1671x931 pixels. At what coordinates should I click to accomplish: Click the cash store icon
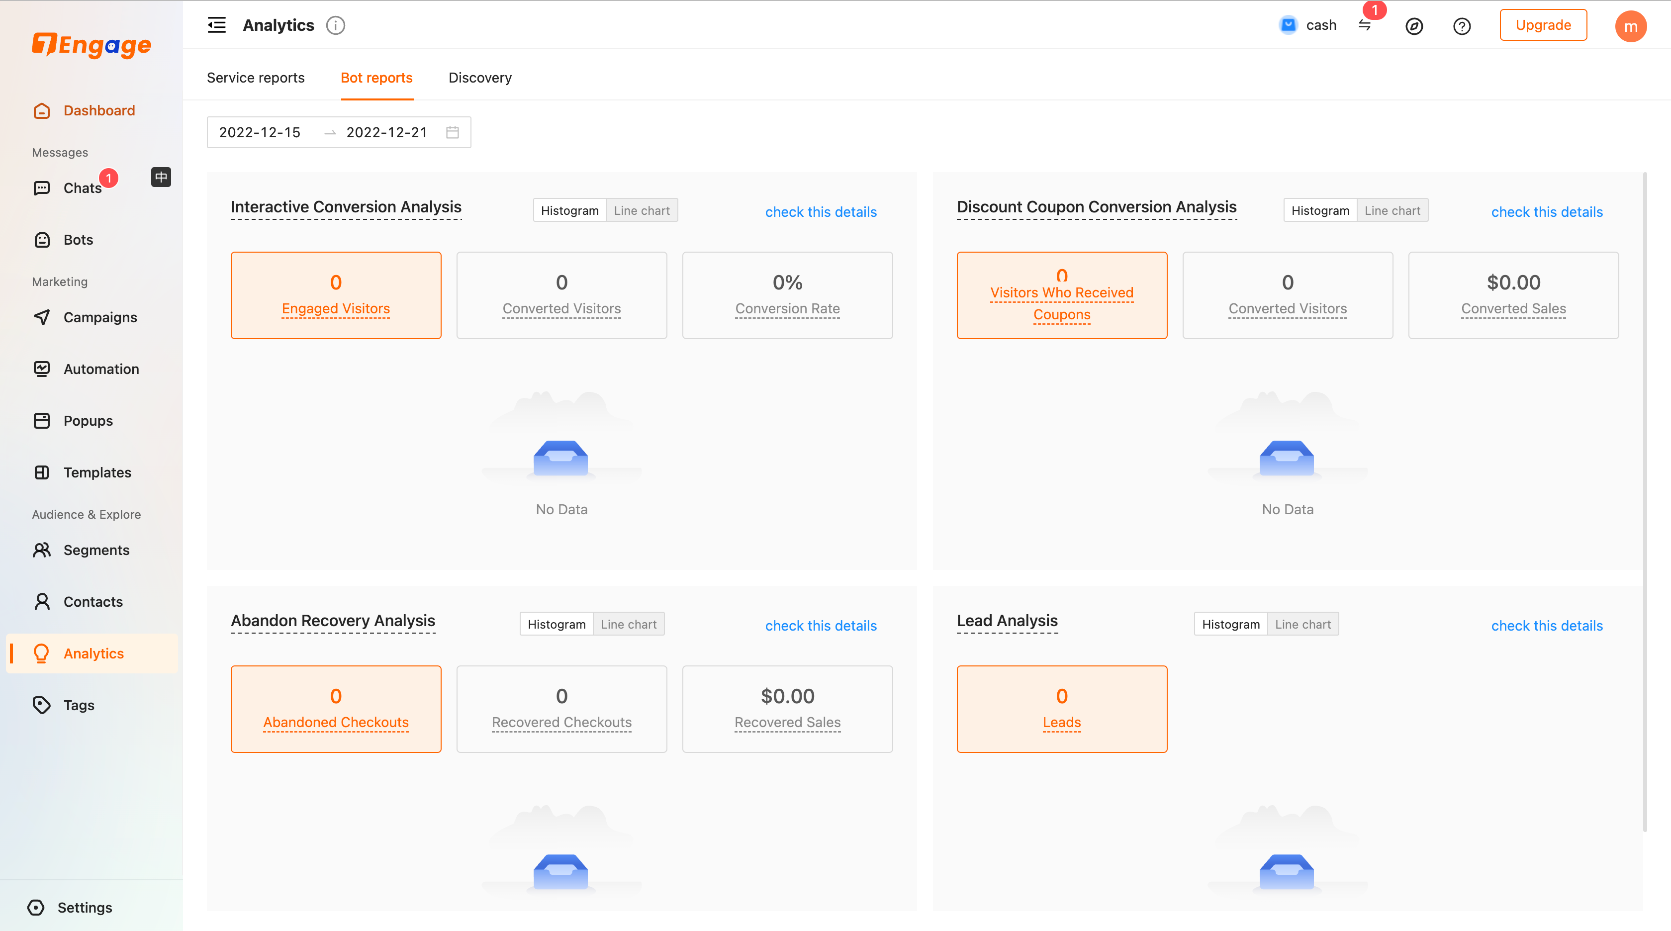click(1288, 25)
